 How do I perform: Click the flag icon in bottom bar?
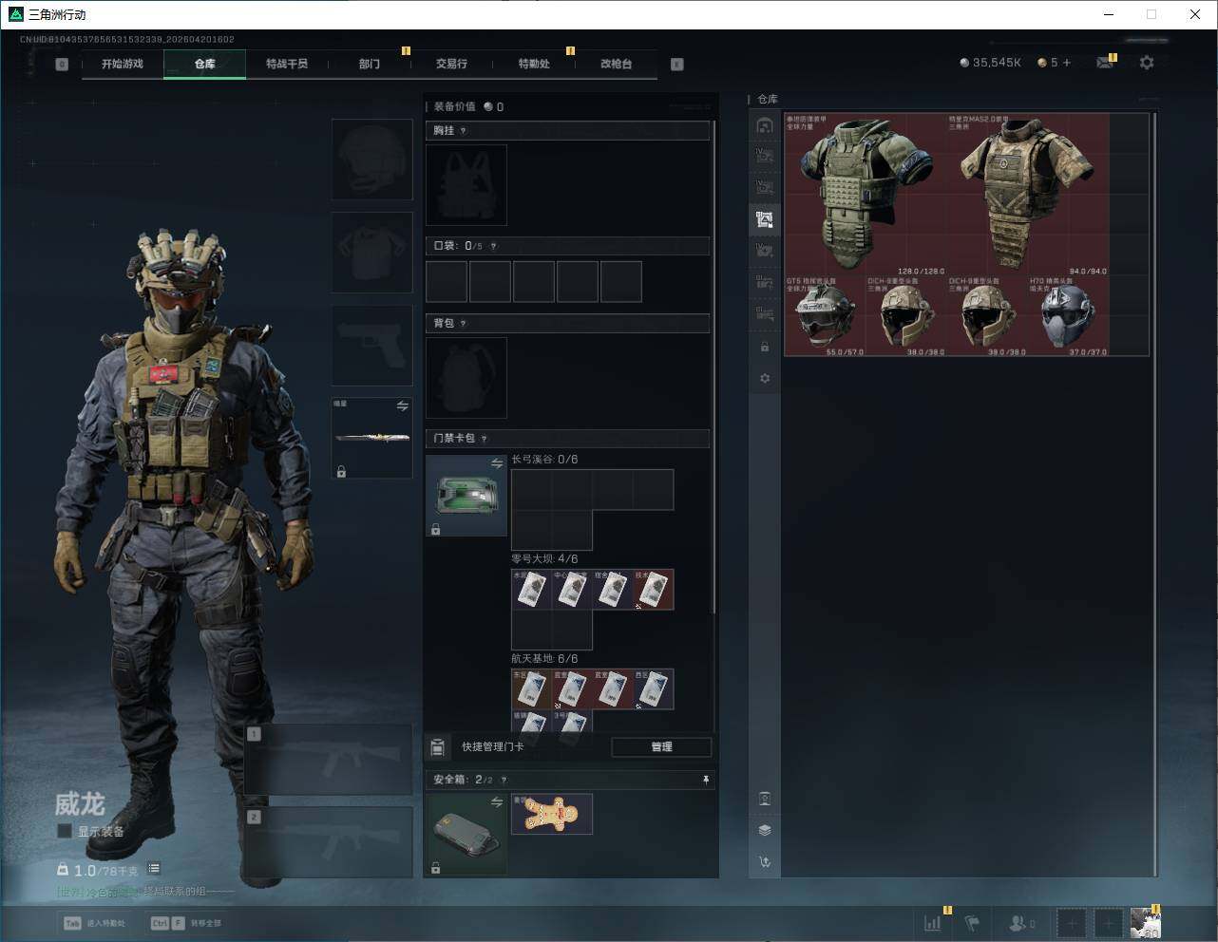[972, 922]
